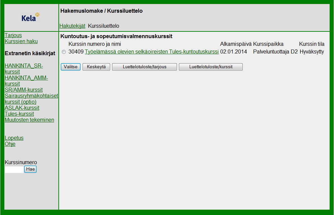Click the course number 30409 text

(76, 51)
